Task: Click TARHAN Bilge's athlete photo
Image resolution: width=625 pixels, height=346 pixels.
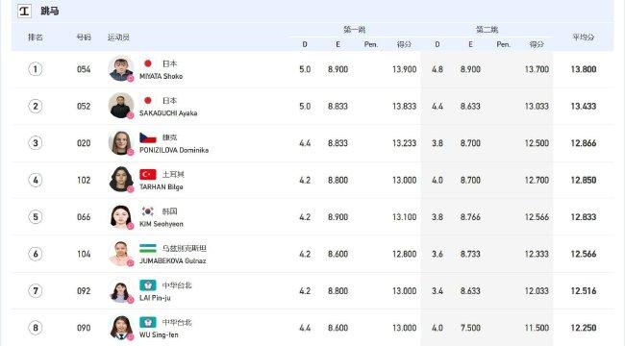Action: [x=121, y=180]
